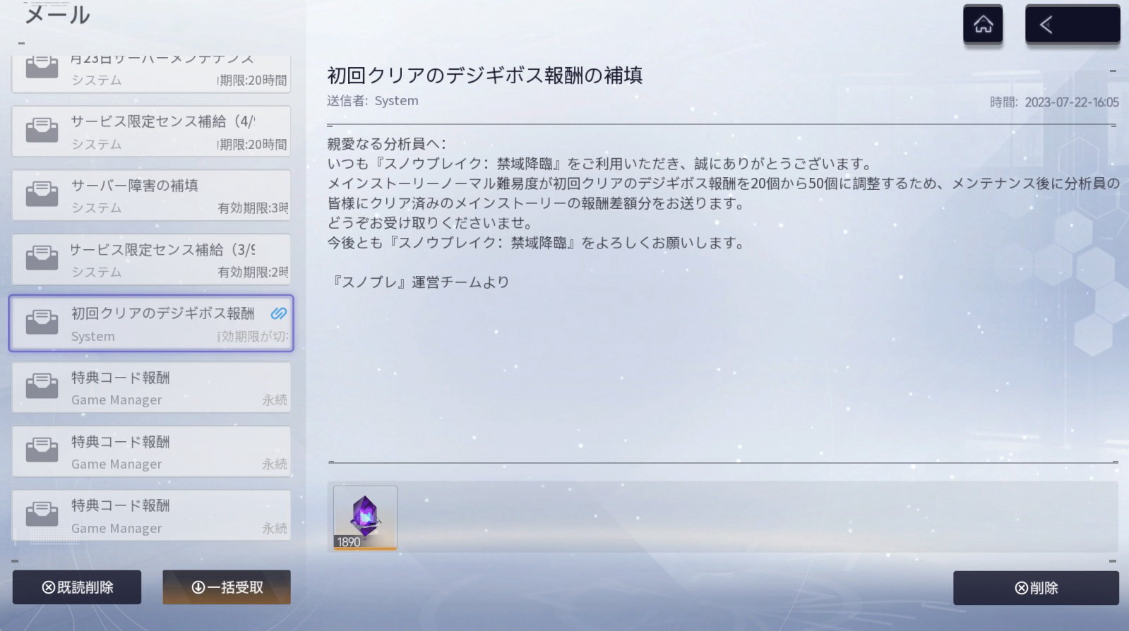Click the envelope icon of サービス限定センス補給（3/
This screenshot has height=631, width=1129.
click(42, 258)
